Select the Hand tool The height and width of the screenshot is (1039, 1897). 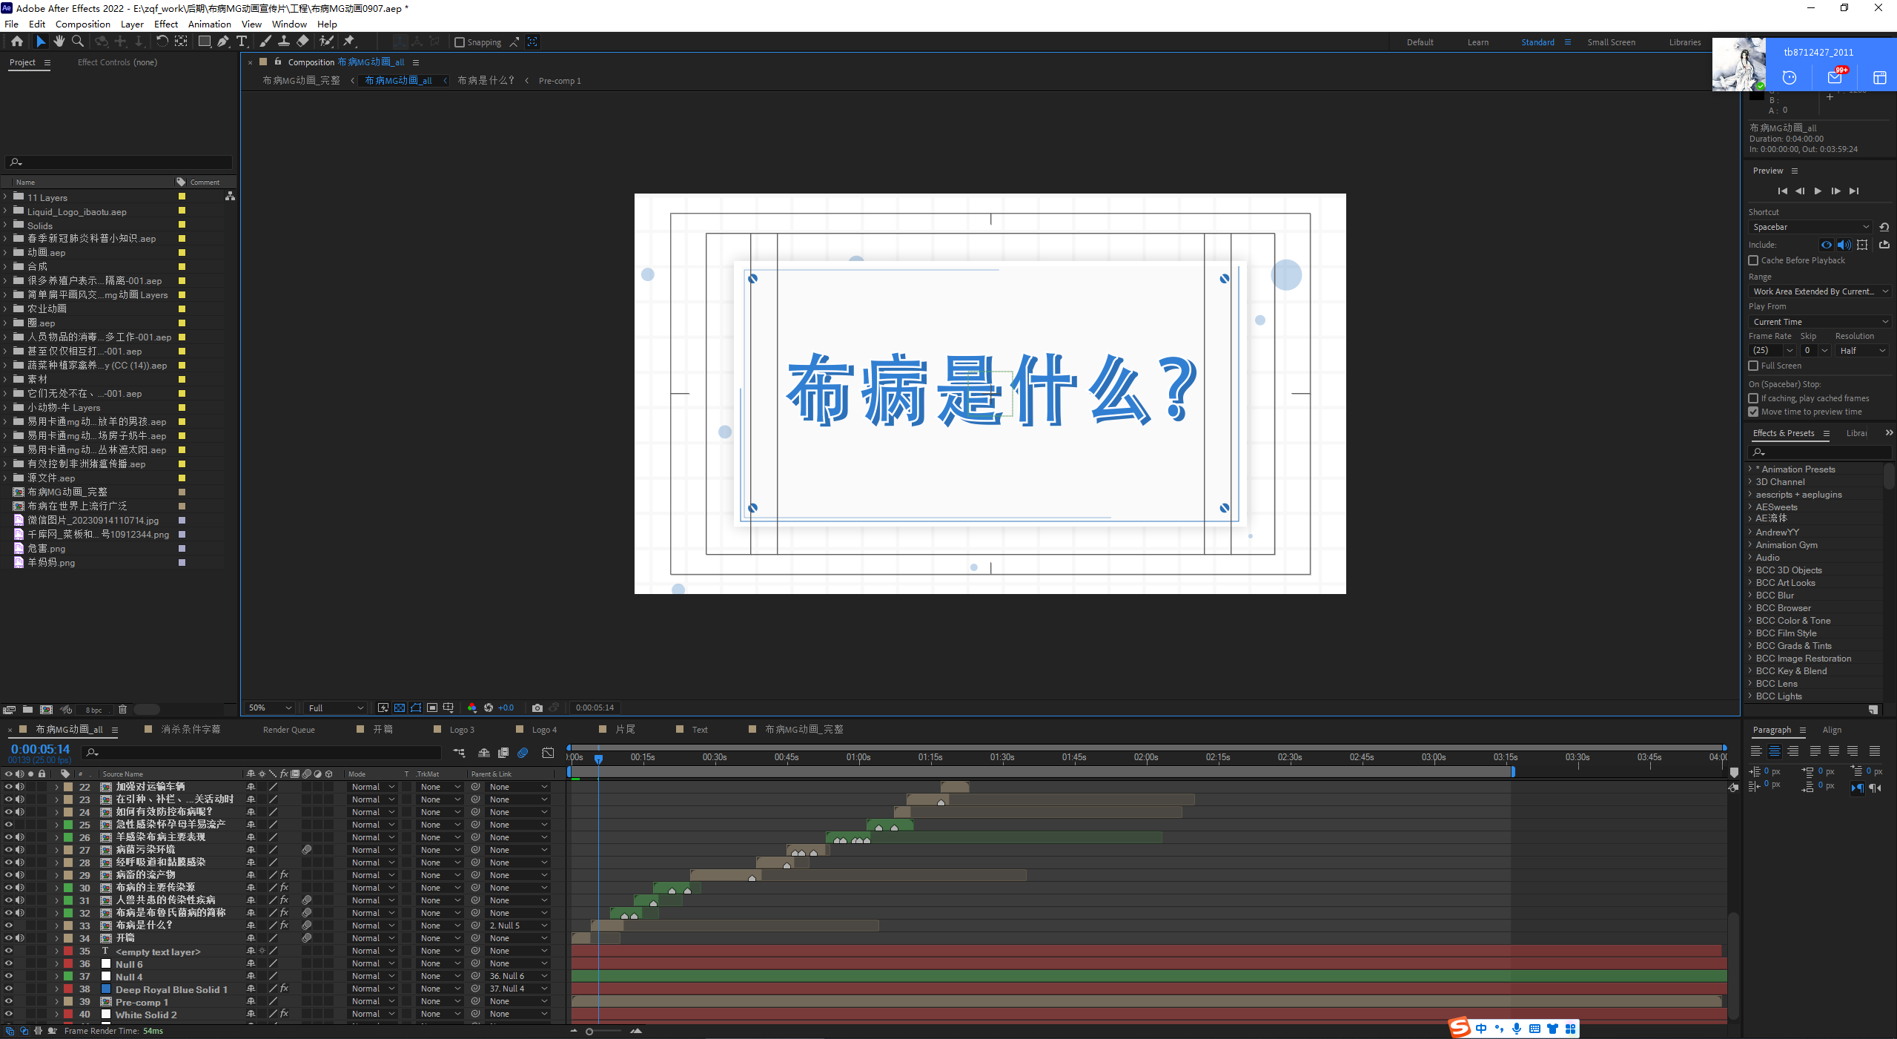coord(59,42)
